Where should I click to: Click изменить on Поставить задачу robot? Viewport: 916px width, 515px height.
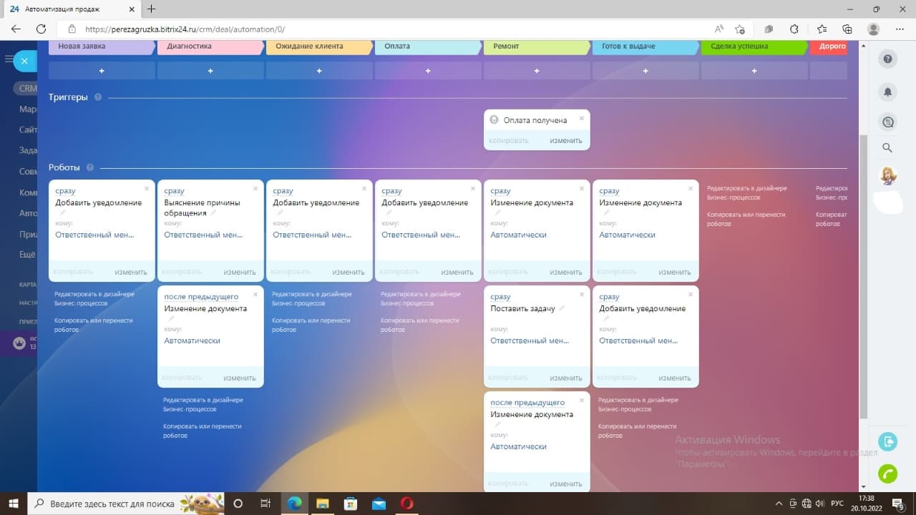tap(566, 378)
